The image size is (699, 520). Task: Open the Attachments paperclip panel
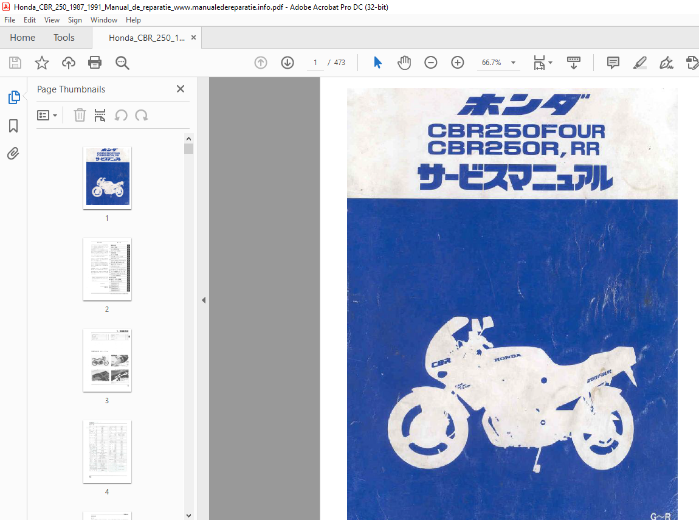(13, 154)
